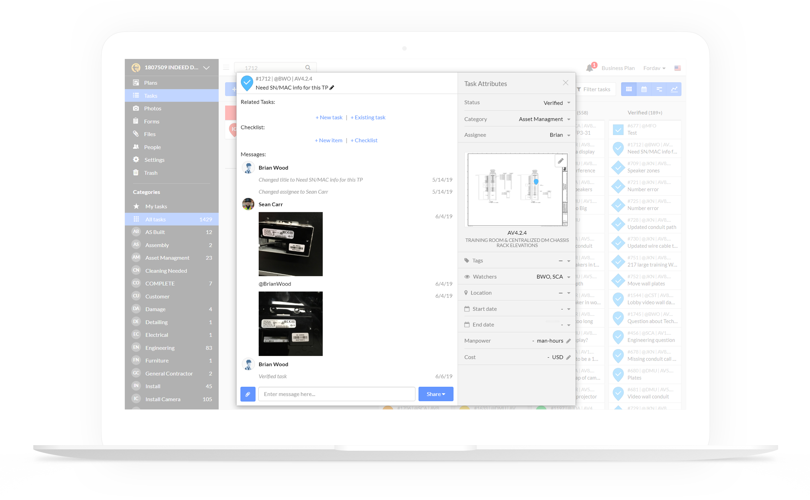Edit the task title with the pencil icon
This screenshot has height=500, width=810.
tap(332, 88)
